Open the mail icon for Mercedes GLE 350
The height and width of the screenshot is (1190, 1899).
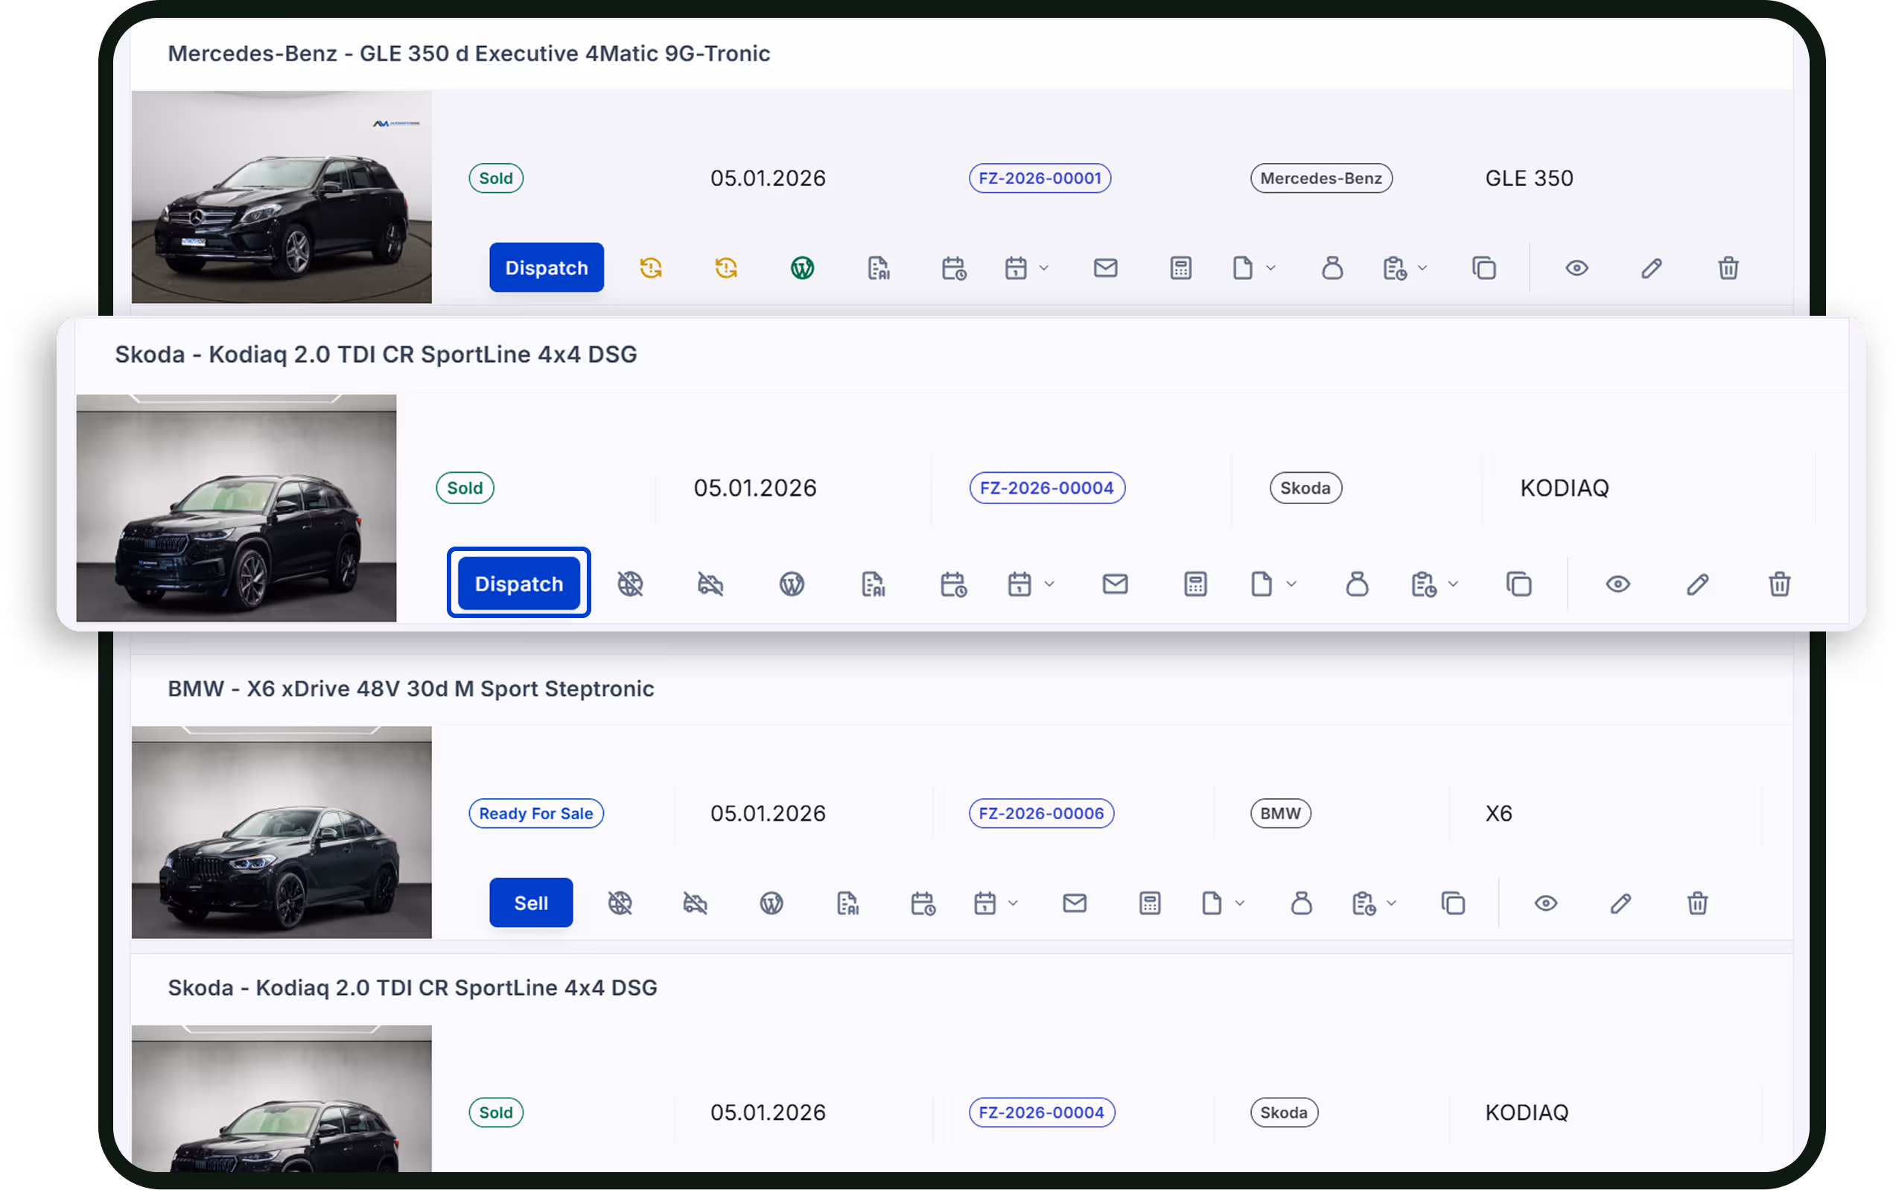pos(1105,268)
